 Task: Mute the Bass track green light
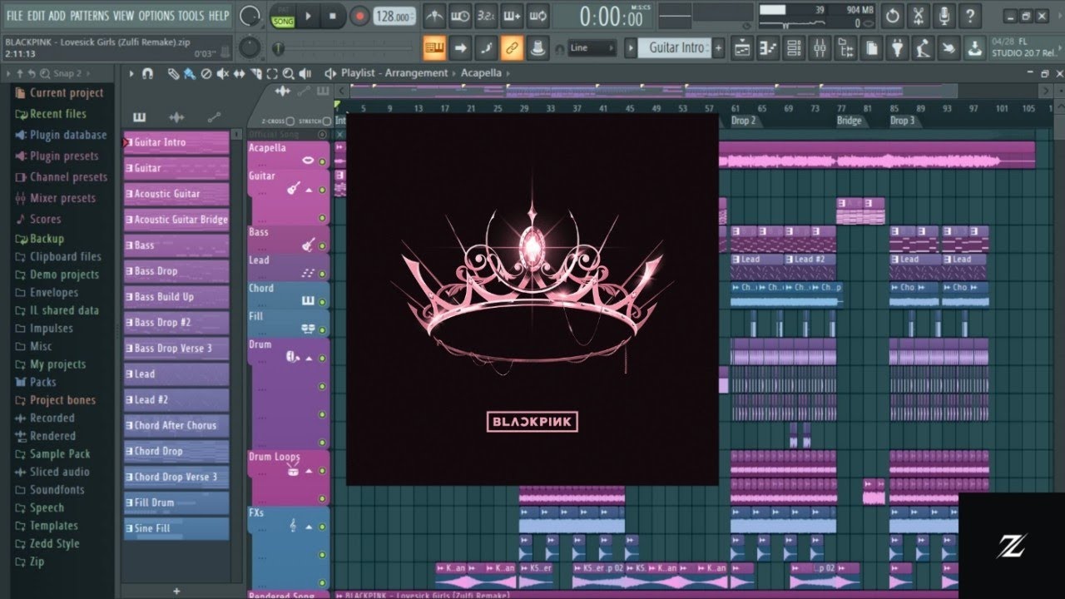(322, 245)
